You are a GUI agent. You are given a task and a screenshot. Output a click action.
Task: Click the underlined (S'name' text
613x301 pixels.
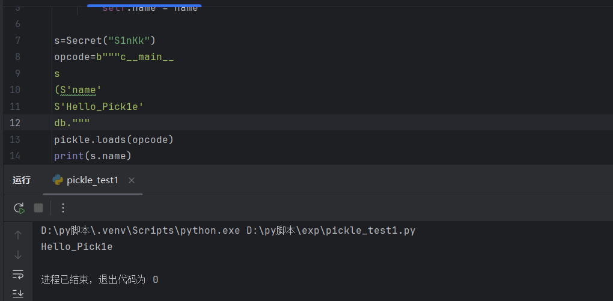point(78,90)
